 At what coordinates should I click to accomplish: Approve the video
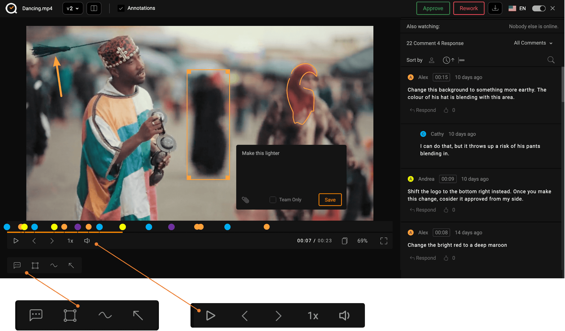coord(433,8)
